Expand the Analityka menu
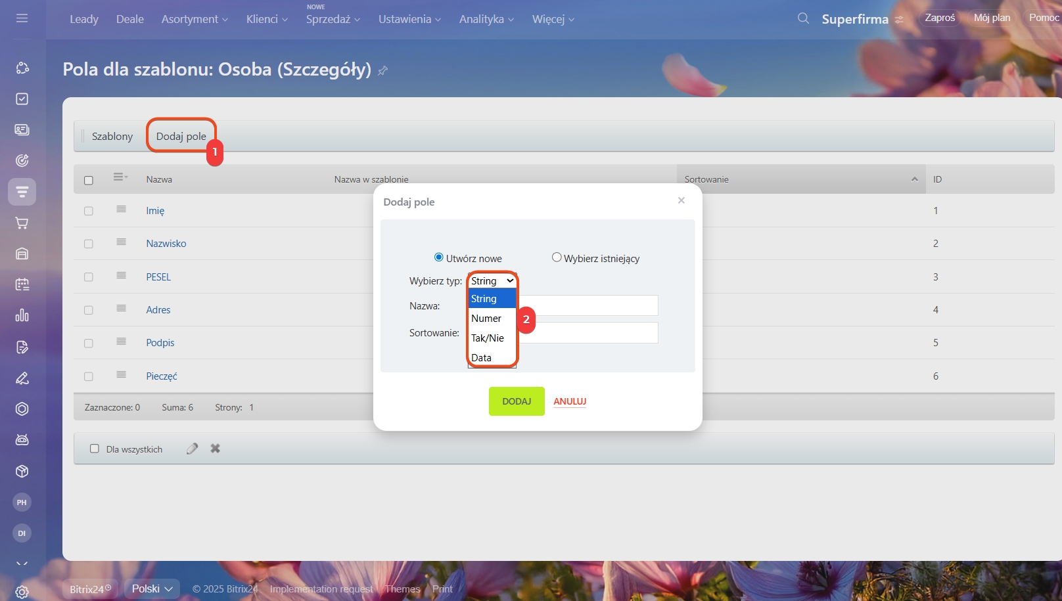 [486, 19]
